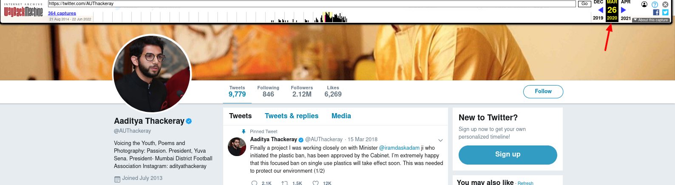Reply to pinned tweet icon
Screen dimensions: 675x185
[x=254, y=183]
